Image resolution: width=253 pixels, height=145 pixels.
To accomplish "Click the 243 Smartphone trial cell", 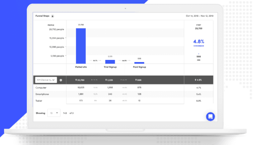I will [x=110, y=94].
